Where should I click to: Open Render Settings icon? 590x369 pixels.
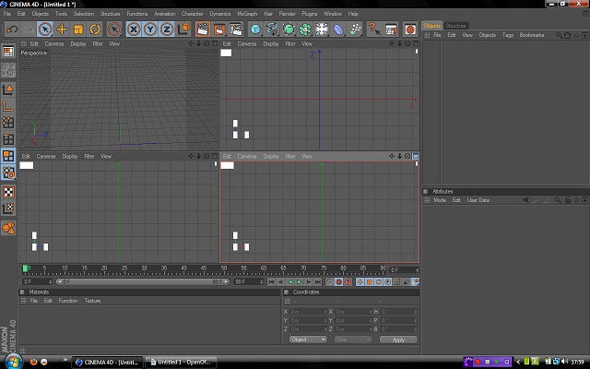click(236, 29)
